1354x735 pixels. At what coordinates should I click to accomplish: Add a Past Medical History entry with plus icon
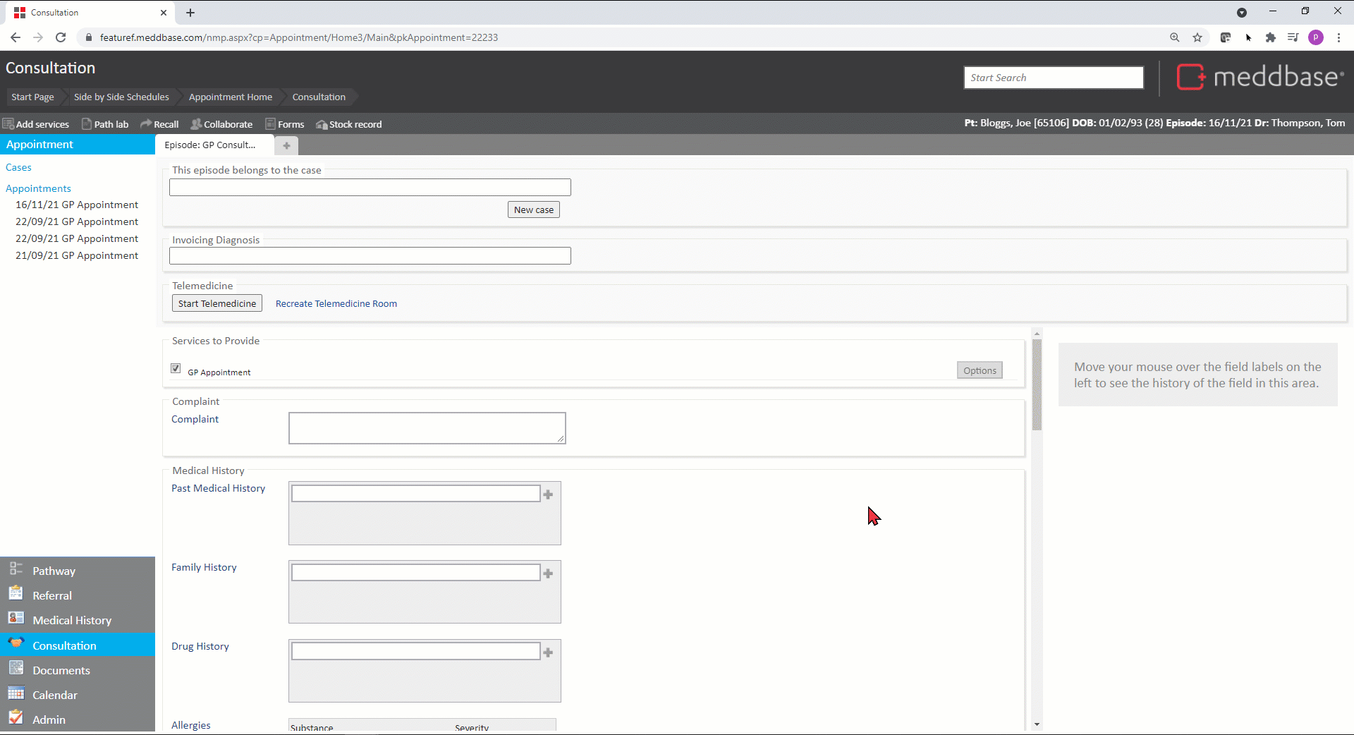coord(548,494)
